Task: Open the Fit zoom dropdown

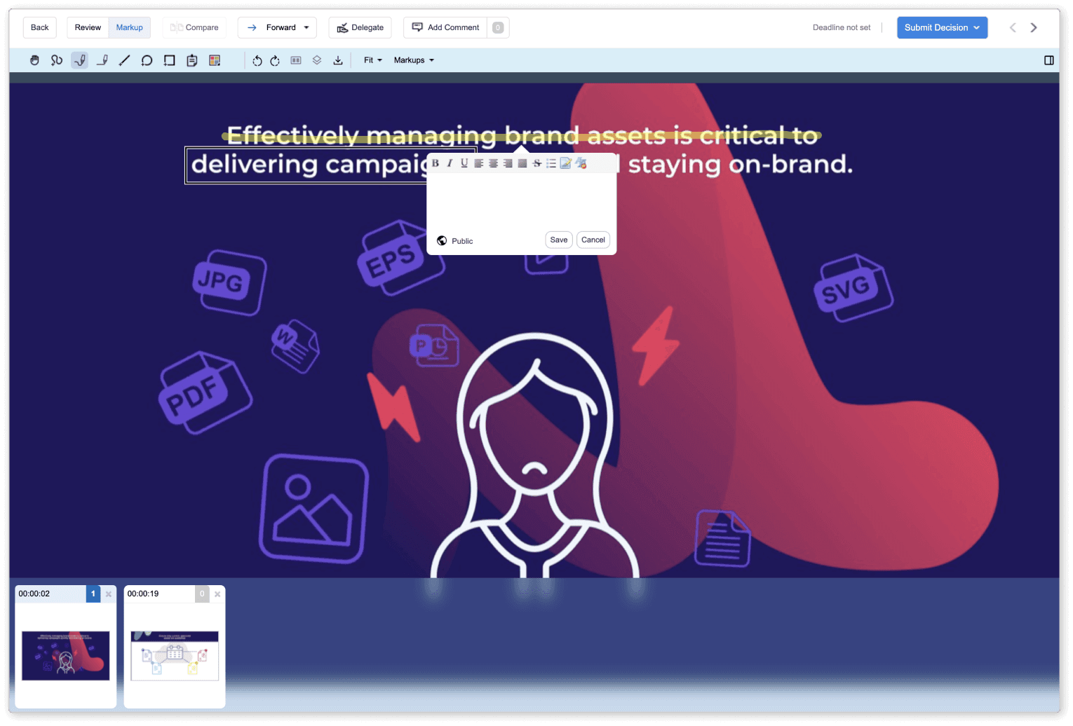Action: tap(372, 60)
